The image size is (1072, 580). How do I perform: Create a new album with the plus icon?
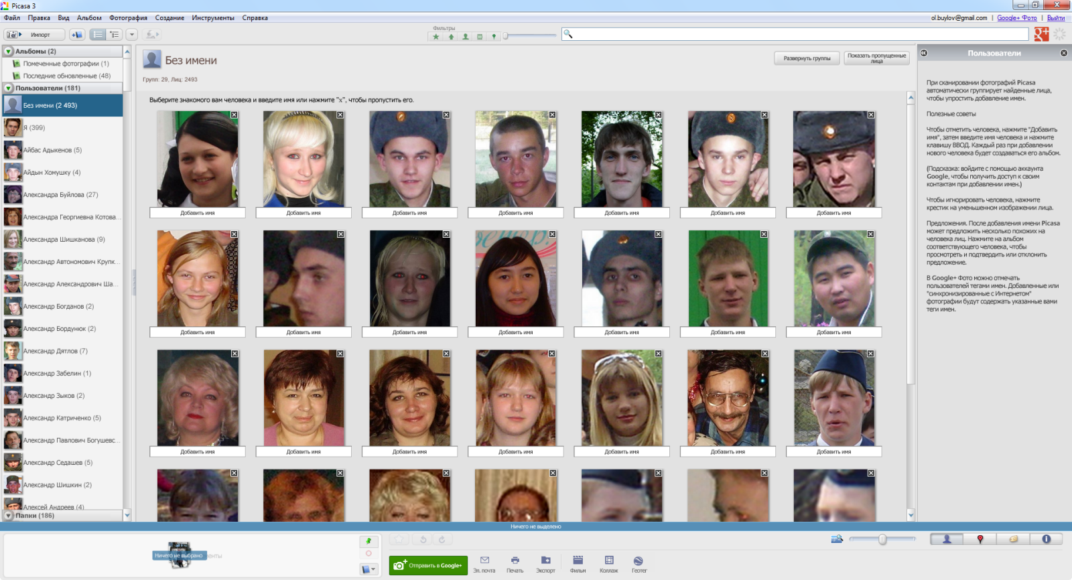pyautogui.click(x=77, y=35)
